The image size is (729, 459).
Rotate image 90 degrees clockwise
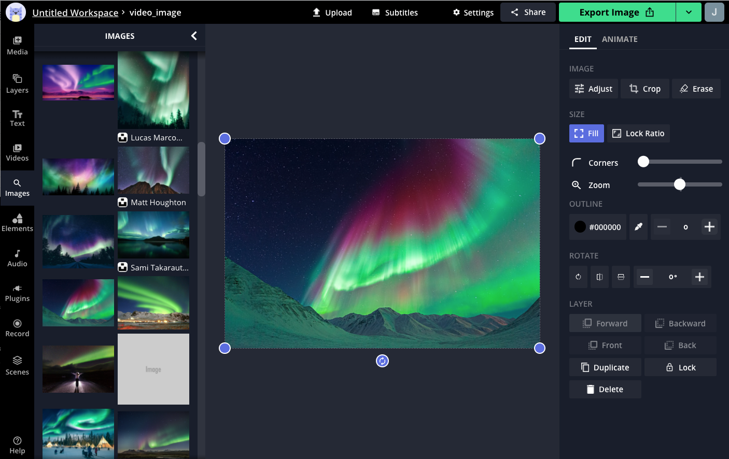click(578, 277)
